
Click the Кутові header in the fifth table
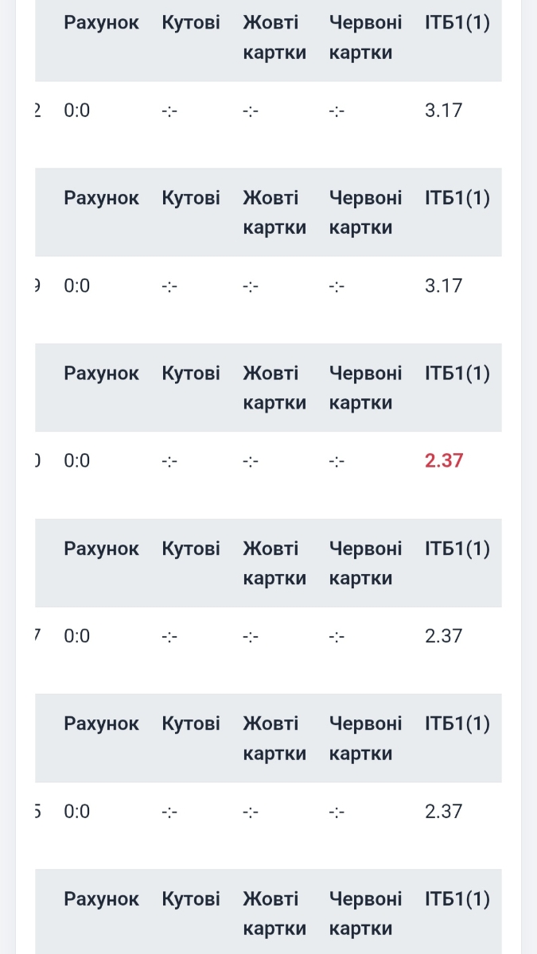(191, 723)
